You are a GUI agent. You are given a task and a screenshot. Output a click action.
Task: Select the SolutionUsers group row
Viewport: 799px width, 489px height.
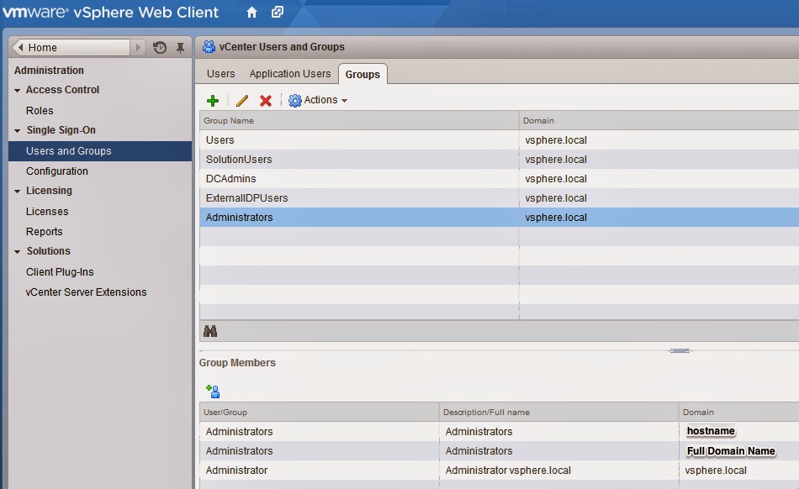(x=500, y=160)
